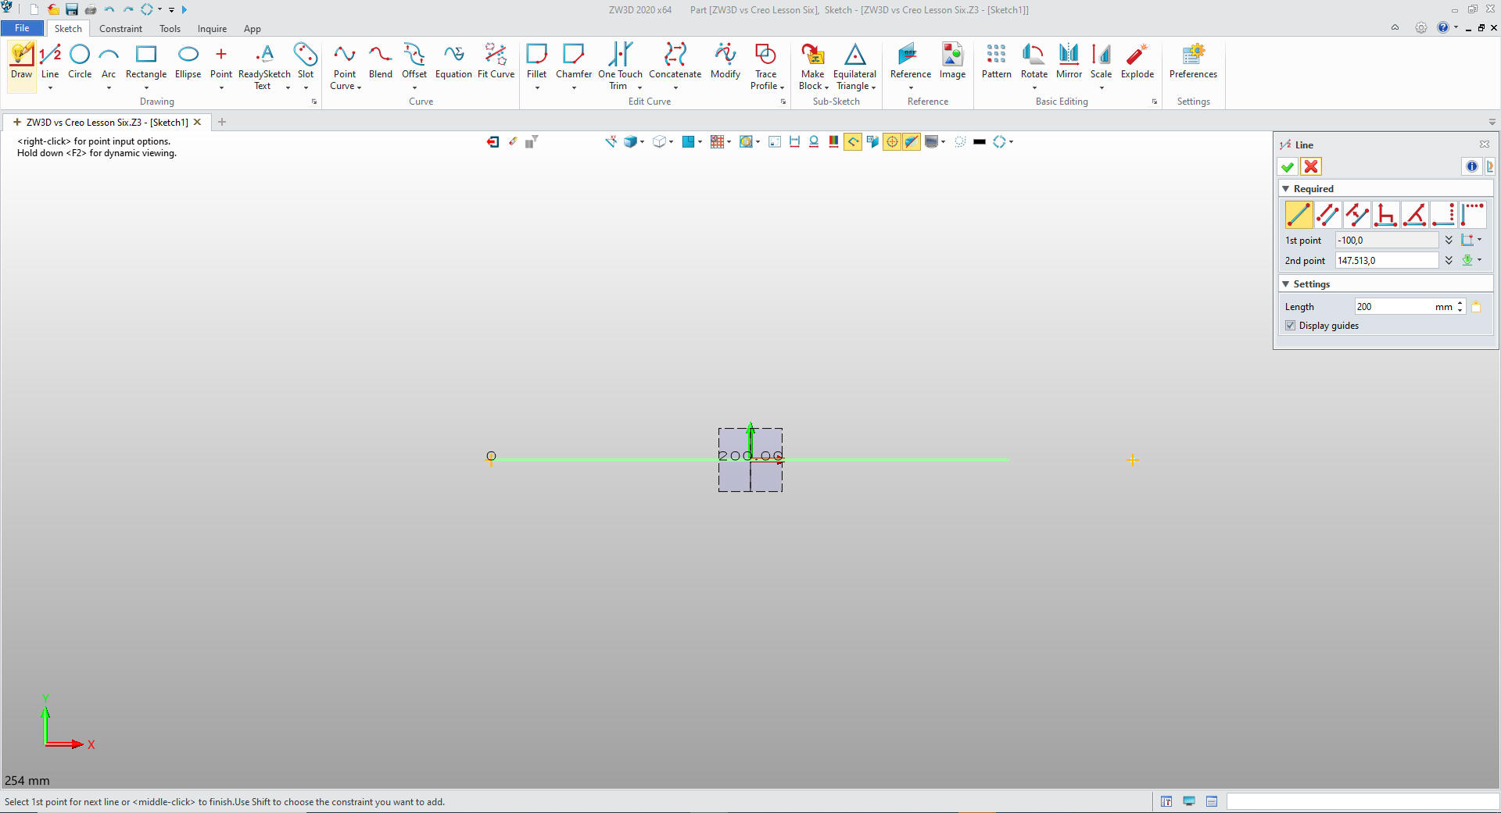1501x813 pixels.
Task: Collapse the Settings section
Action: coord(1286,284)
